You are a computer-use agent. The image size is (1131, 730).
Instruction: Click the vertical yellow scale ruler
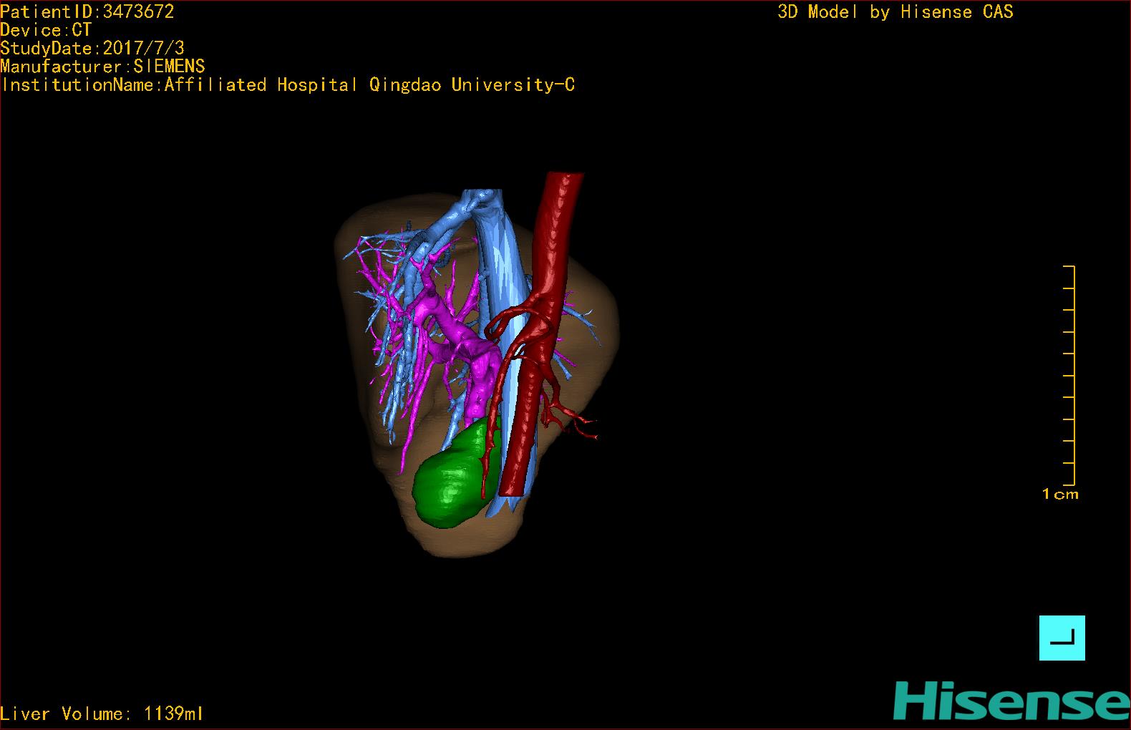point(1069,375)
